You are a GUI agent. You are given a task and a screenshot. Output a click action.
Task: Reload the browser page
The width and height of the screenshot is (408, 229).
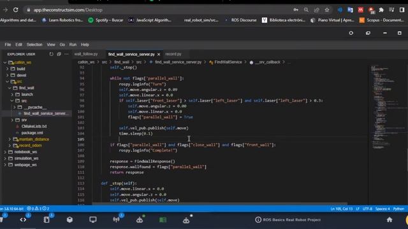(x=15, y=10)
